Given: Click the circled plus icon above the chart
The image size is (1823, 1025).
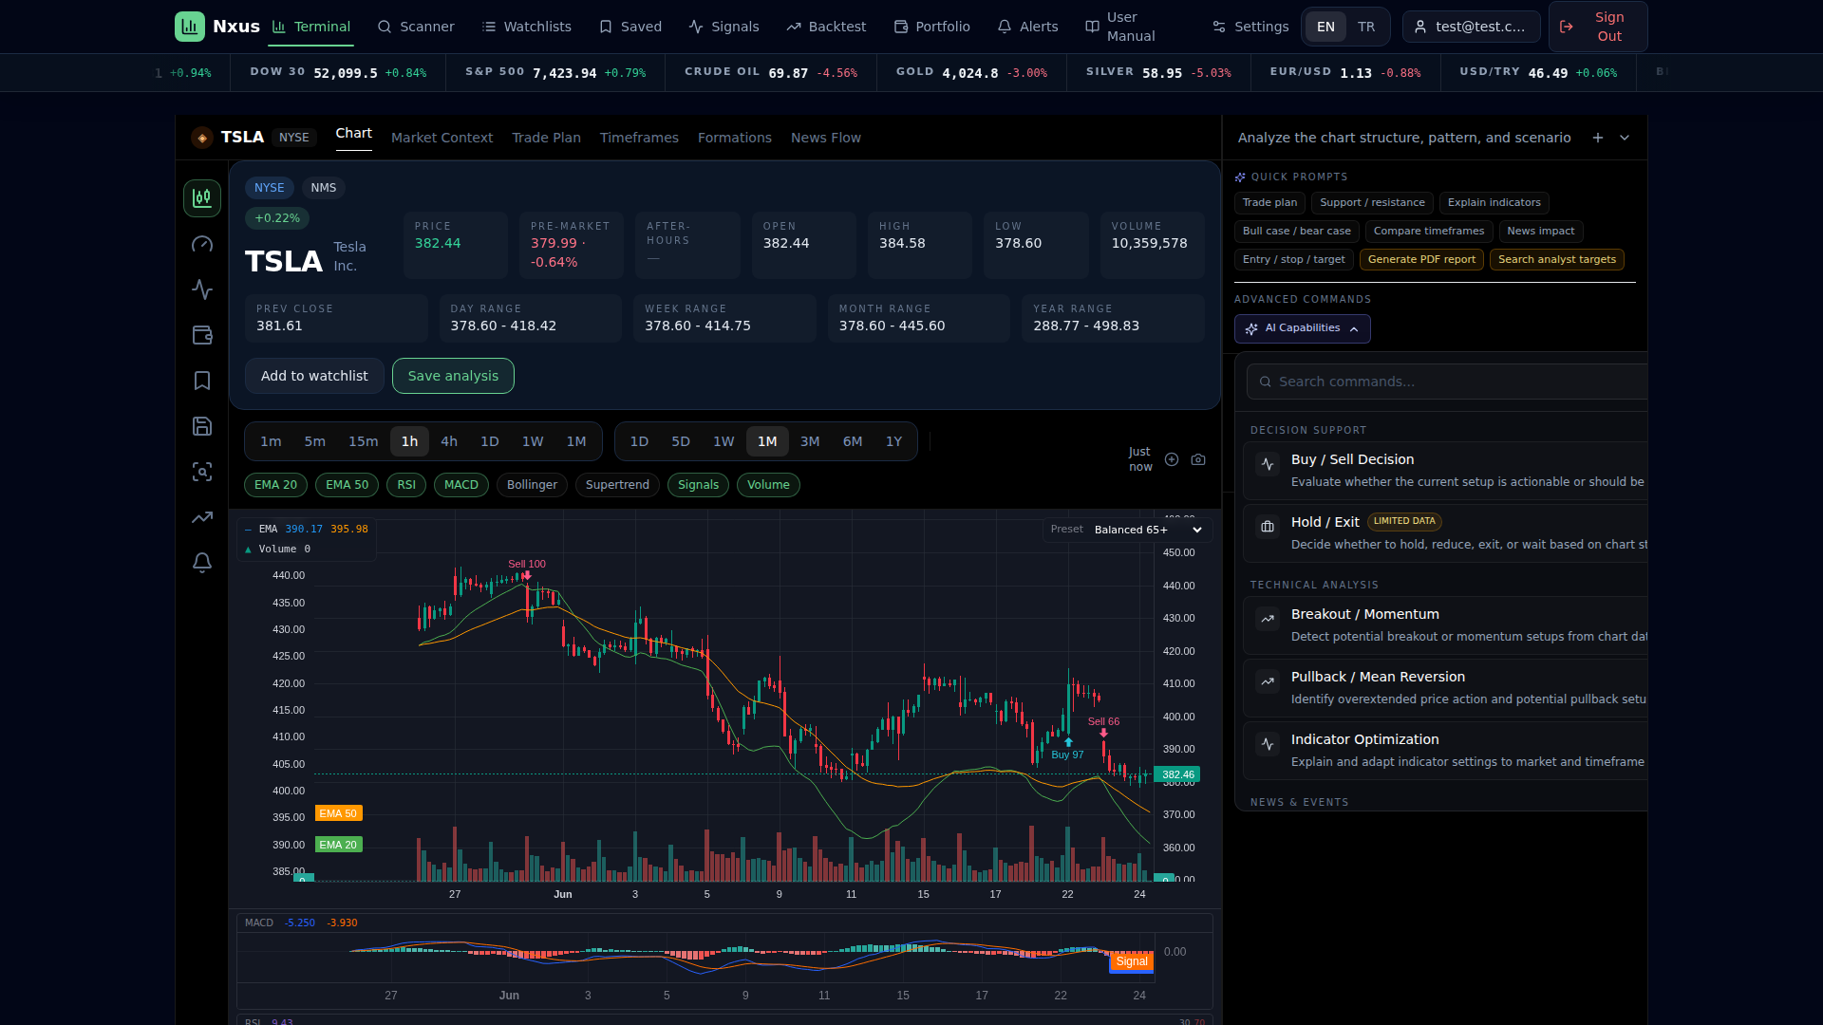Looking at the screenshot, I should pyautogui.click(x=1172, y=459).
